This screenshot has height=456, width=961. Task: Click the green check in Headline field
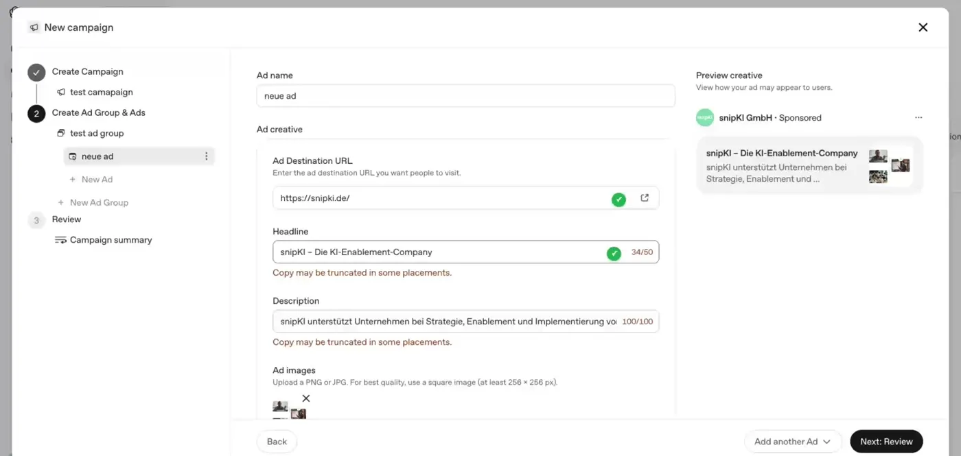(614, 254)
